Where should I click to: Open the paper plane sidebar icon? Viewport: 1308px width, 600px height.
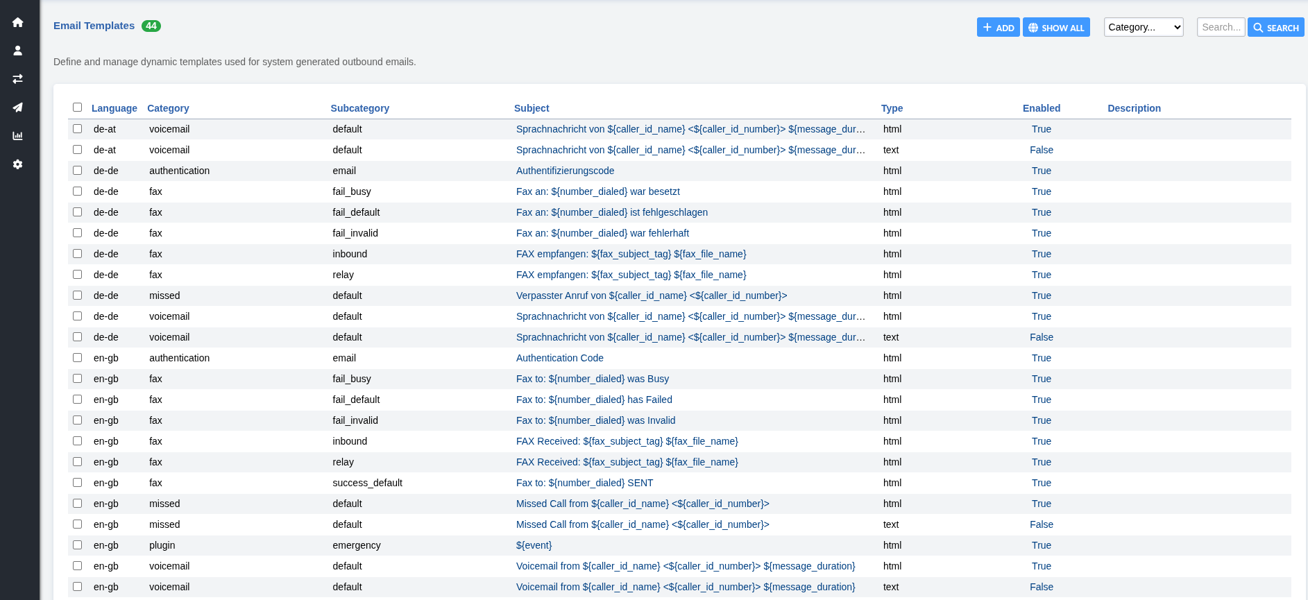click(18, 108)
